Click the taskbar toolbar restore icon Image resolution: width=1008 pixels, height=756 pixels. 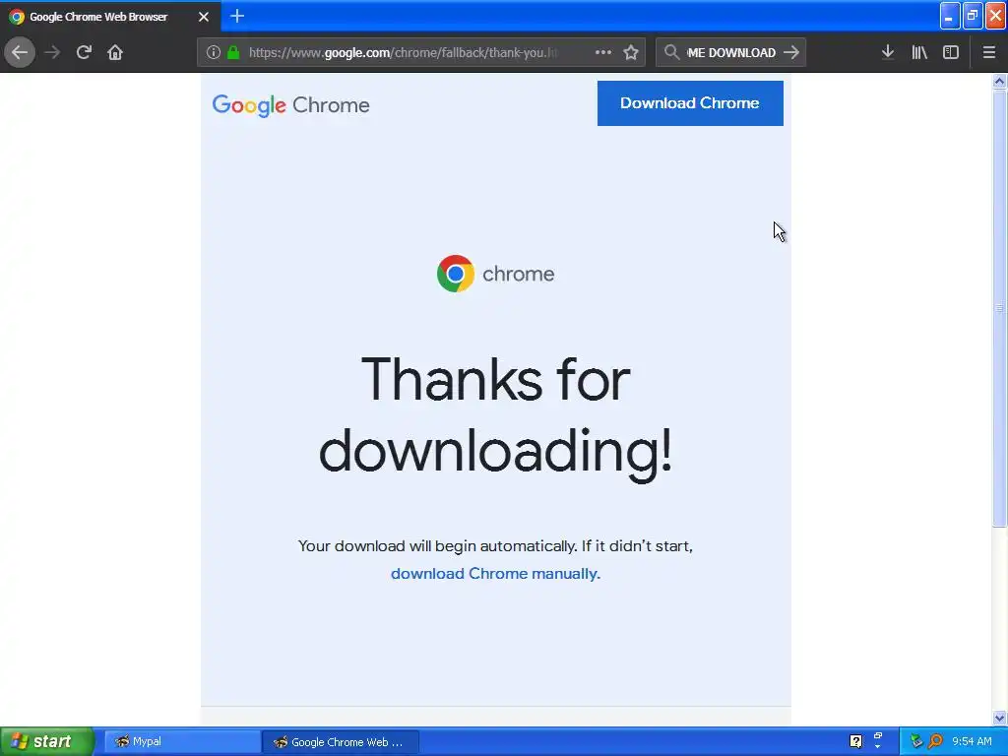[x=878, y=736]
